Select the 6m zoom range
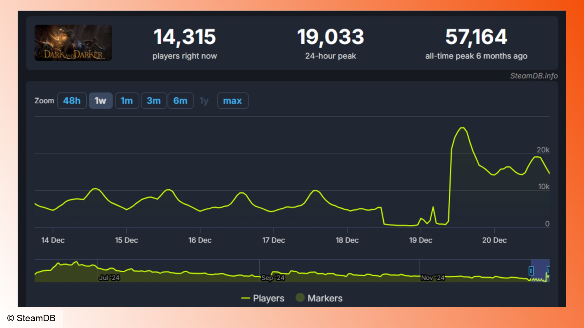 pos(181,101)
